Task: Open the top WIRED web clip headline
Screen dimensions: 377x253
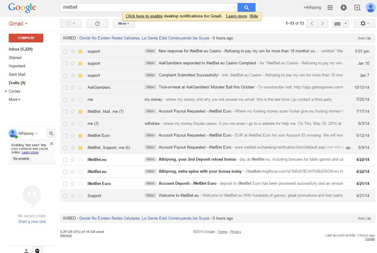Action: pos(144,38)
